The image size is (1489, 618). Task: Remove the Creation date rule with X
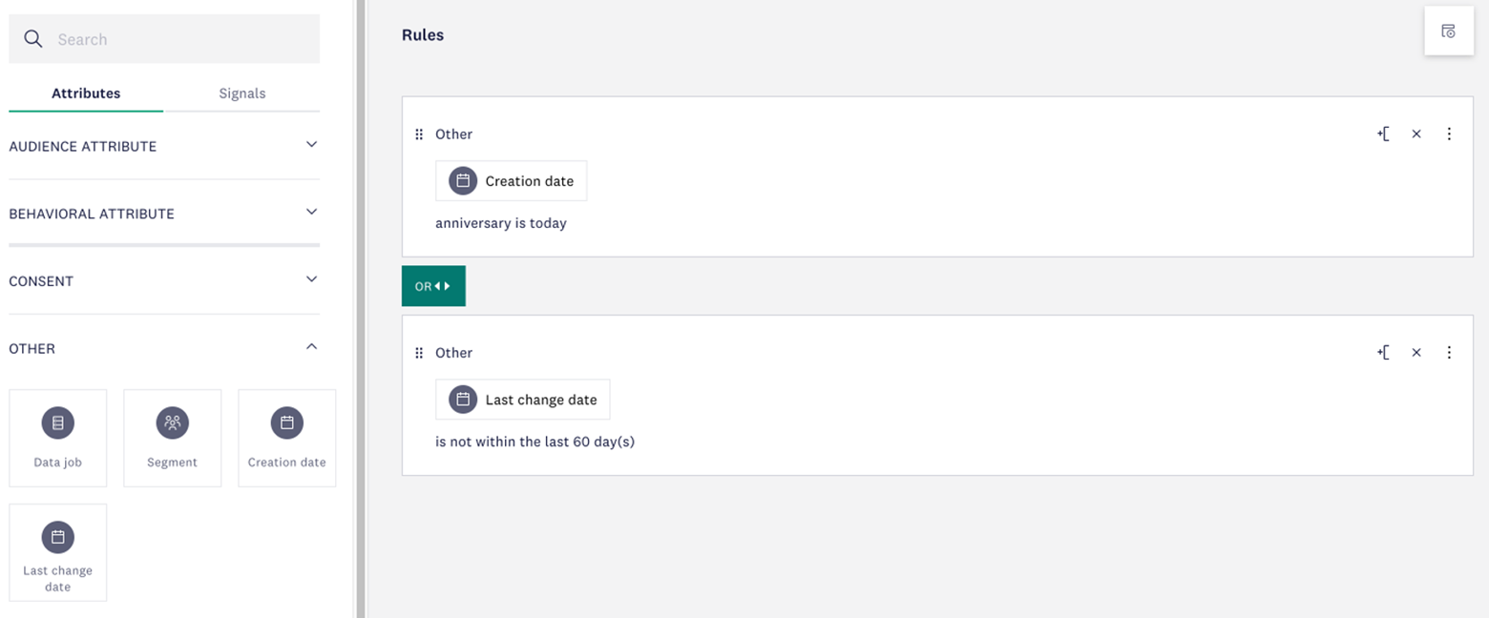point(1416,134)
